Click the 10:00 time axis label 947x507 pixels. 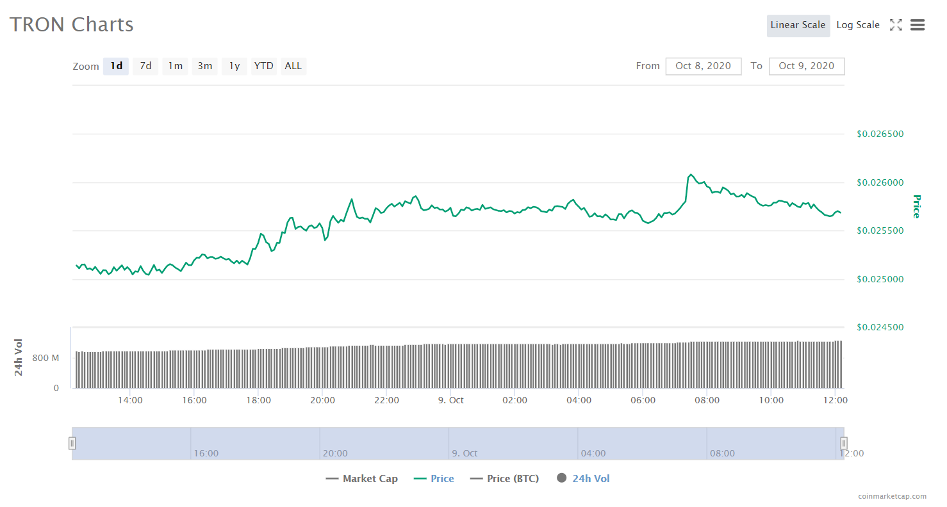[771, 400]
